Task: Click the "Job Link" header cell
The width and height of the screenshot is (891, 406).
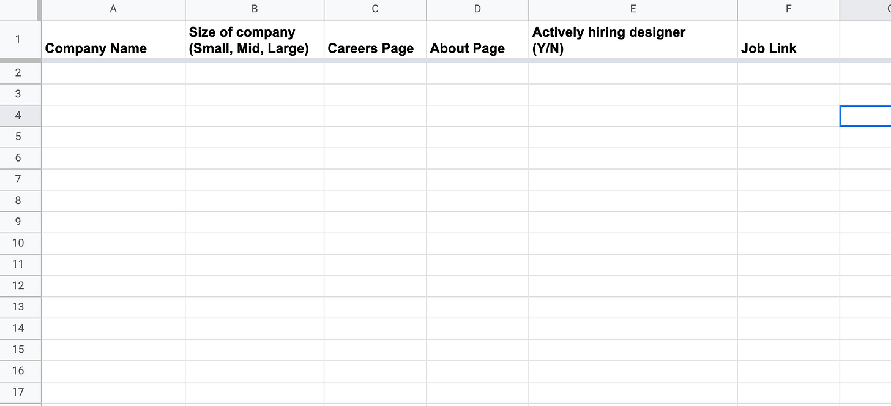Action: pos(788,40)
